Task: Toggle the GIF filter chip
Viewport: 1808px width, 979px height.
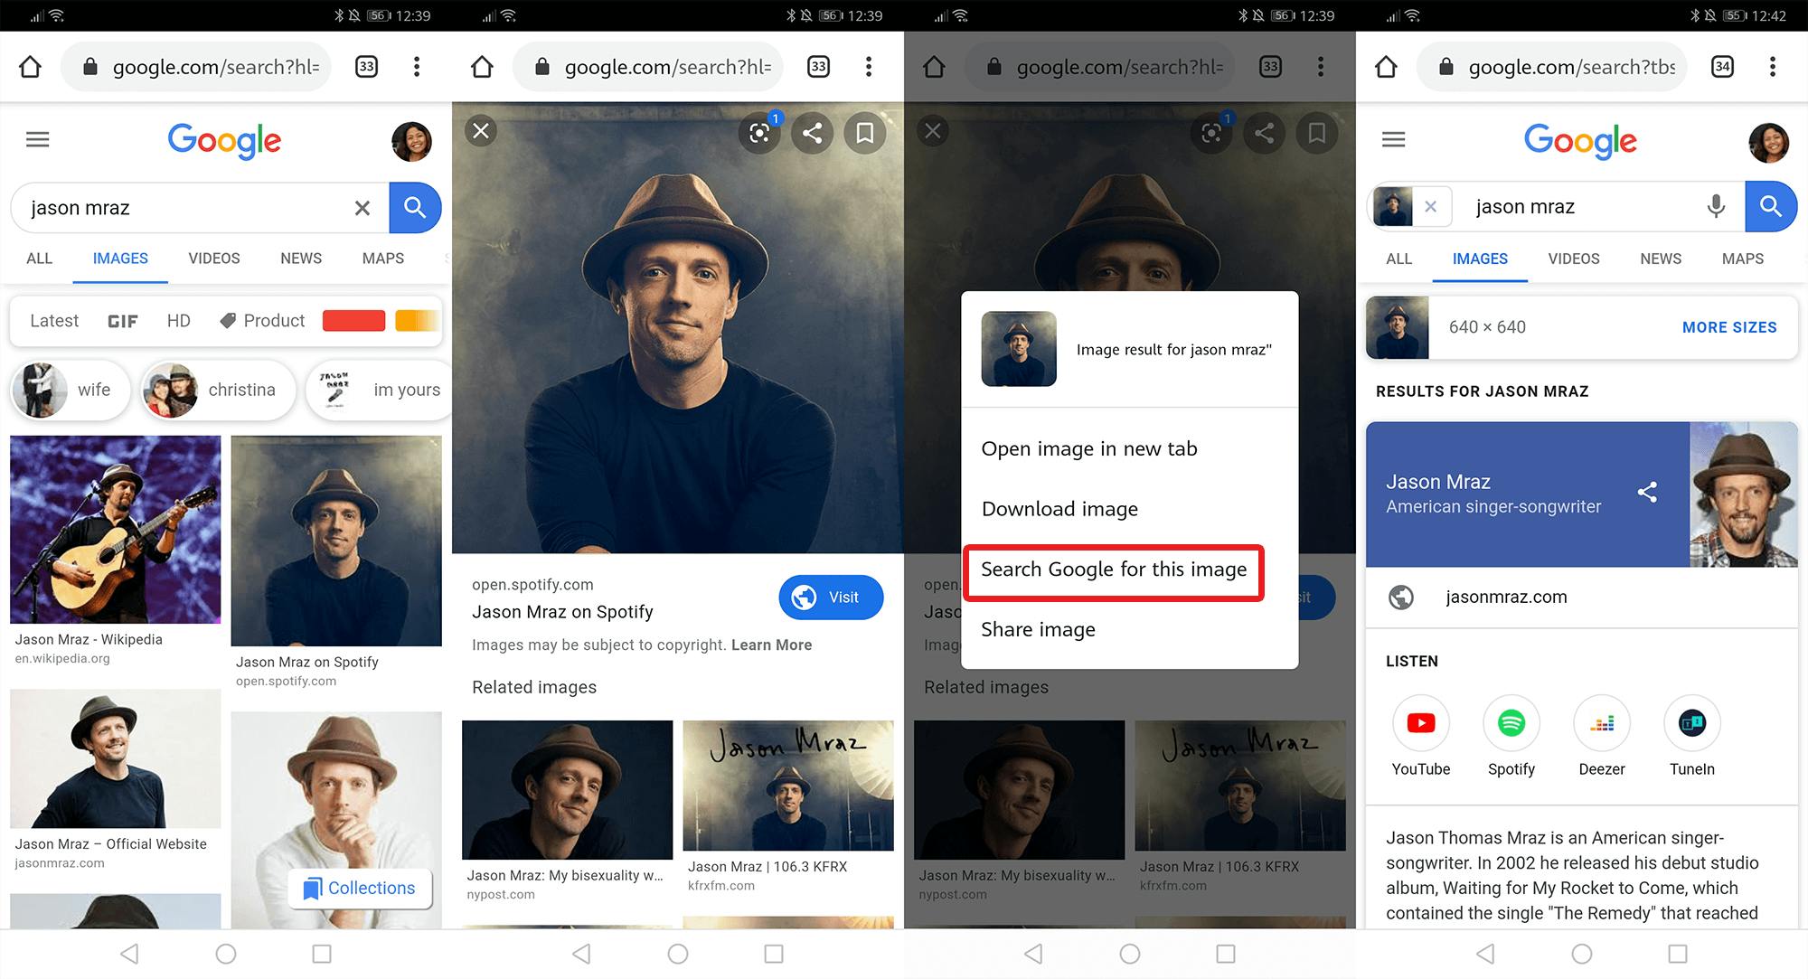Action: (x=120, y=319)
